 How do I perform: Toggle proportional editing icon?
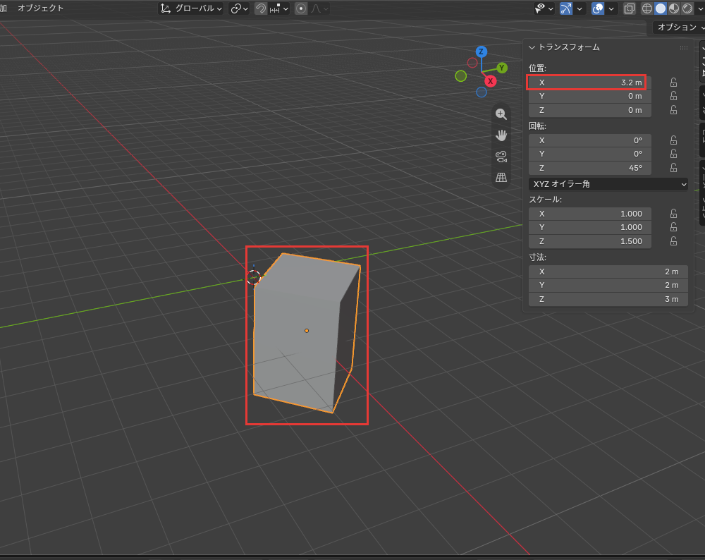click(x=301, y=8)
